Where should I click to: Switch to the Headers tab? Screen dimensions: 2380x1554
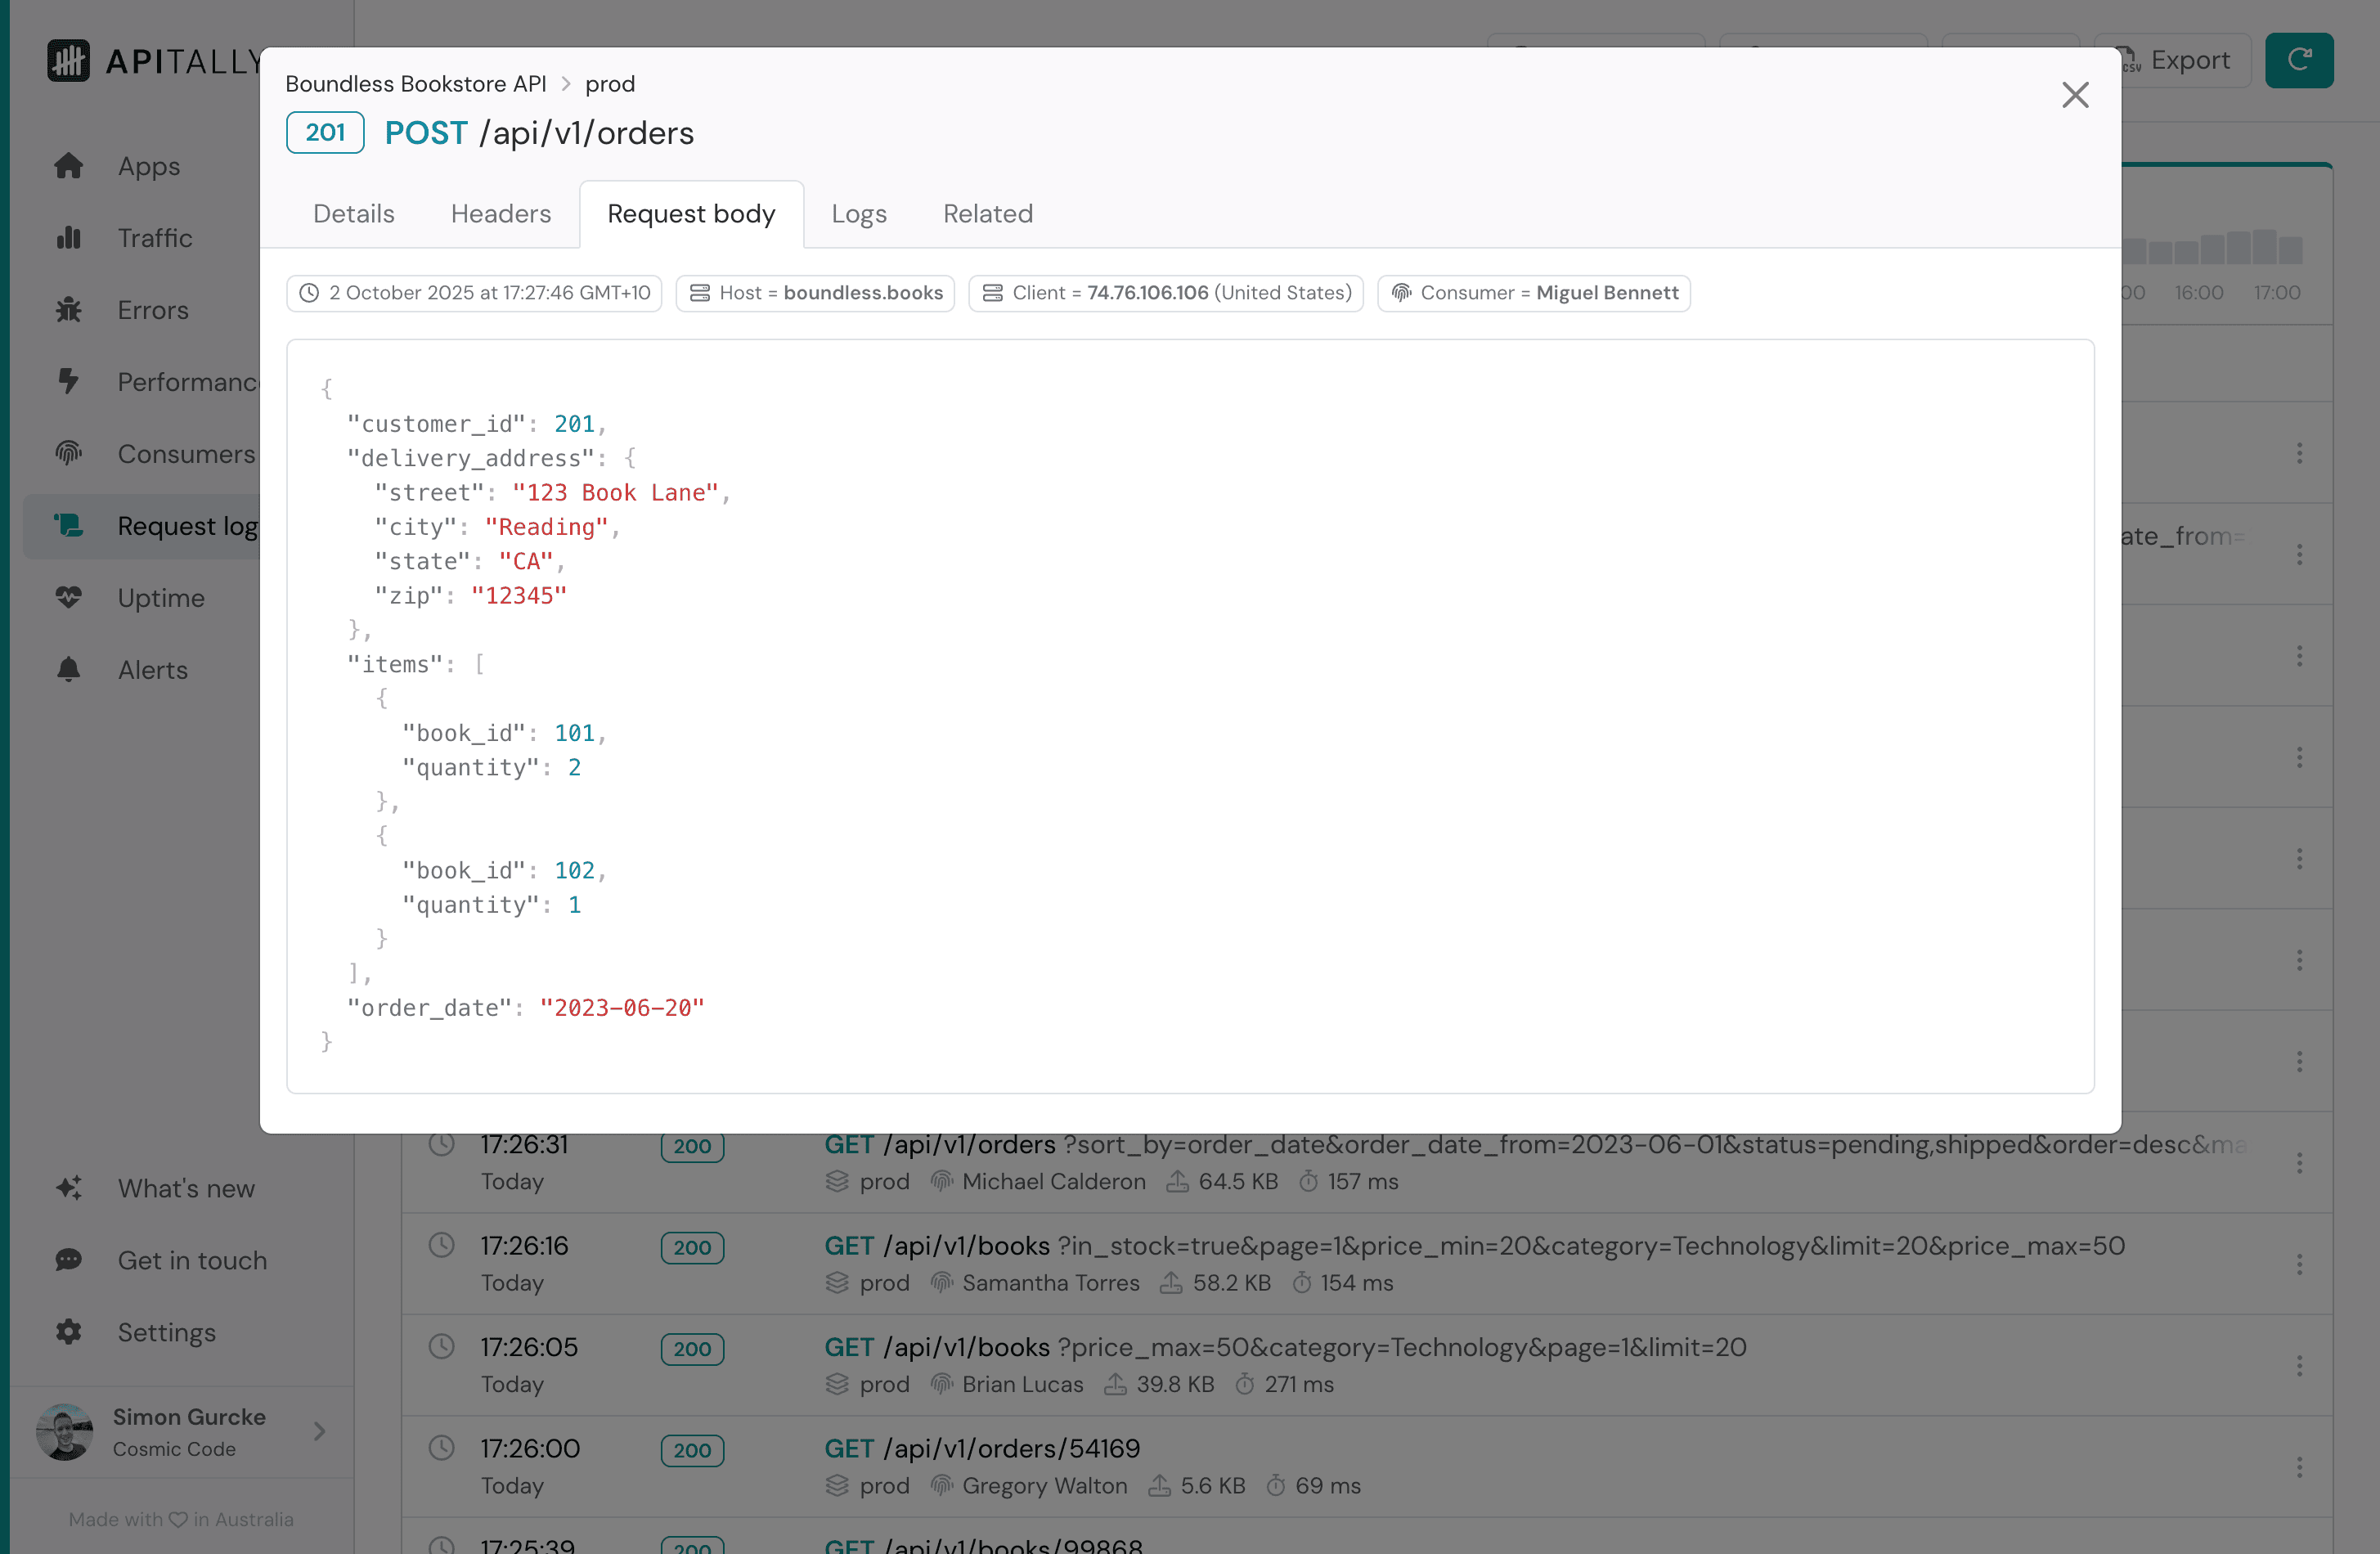(x=500, y=214)
